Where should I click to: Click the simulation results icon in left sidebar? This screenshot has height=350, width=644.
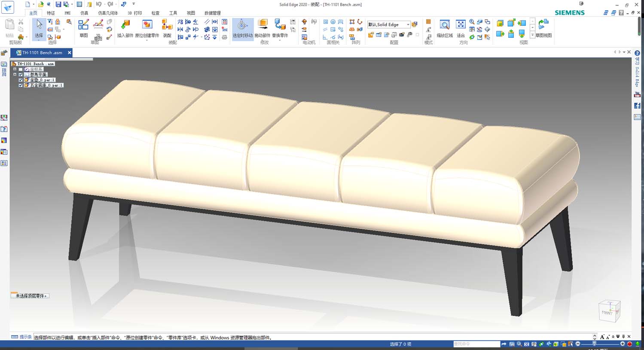[4, 140]
